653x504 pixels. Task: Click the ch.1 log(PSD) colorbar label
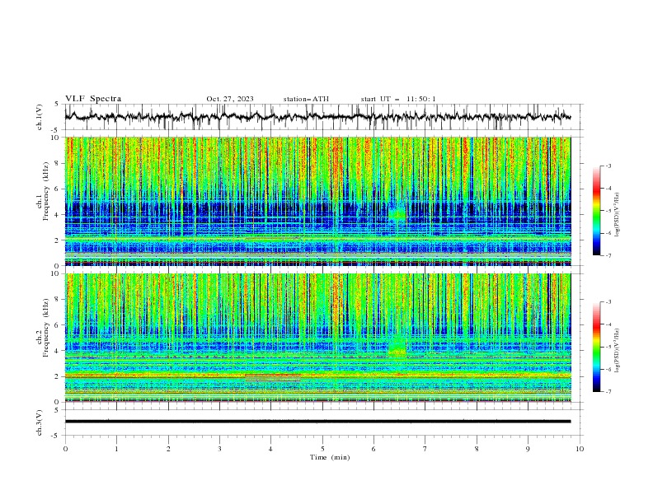(x=617, y=215)
